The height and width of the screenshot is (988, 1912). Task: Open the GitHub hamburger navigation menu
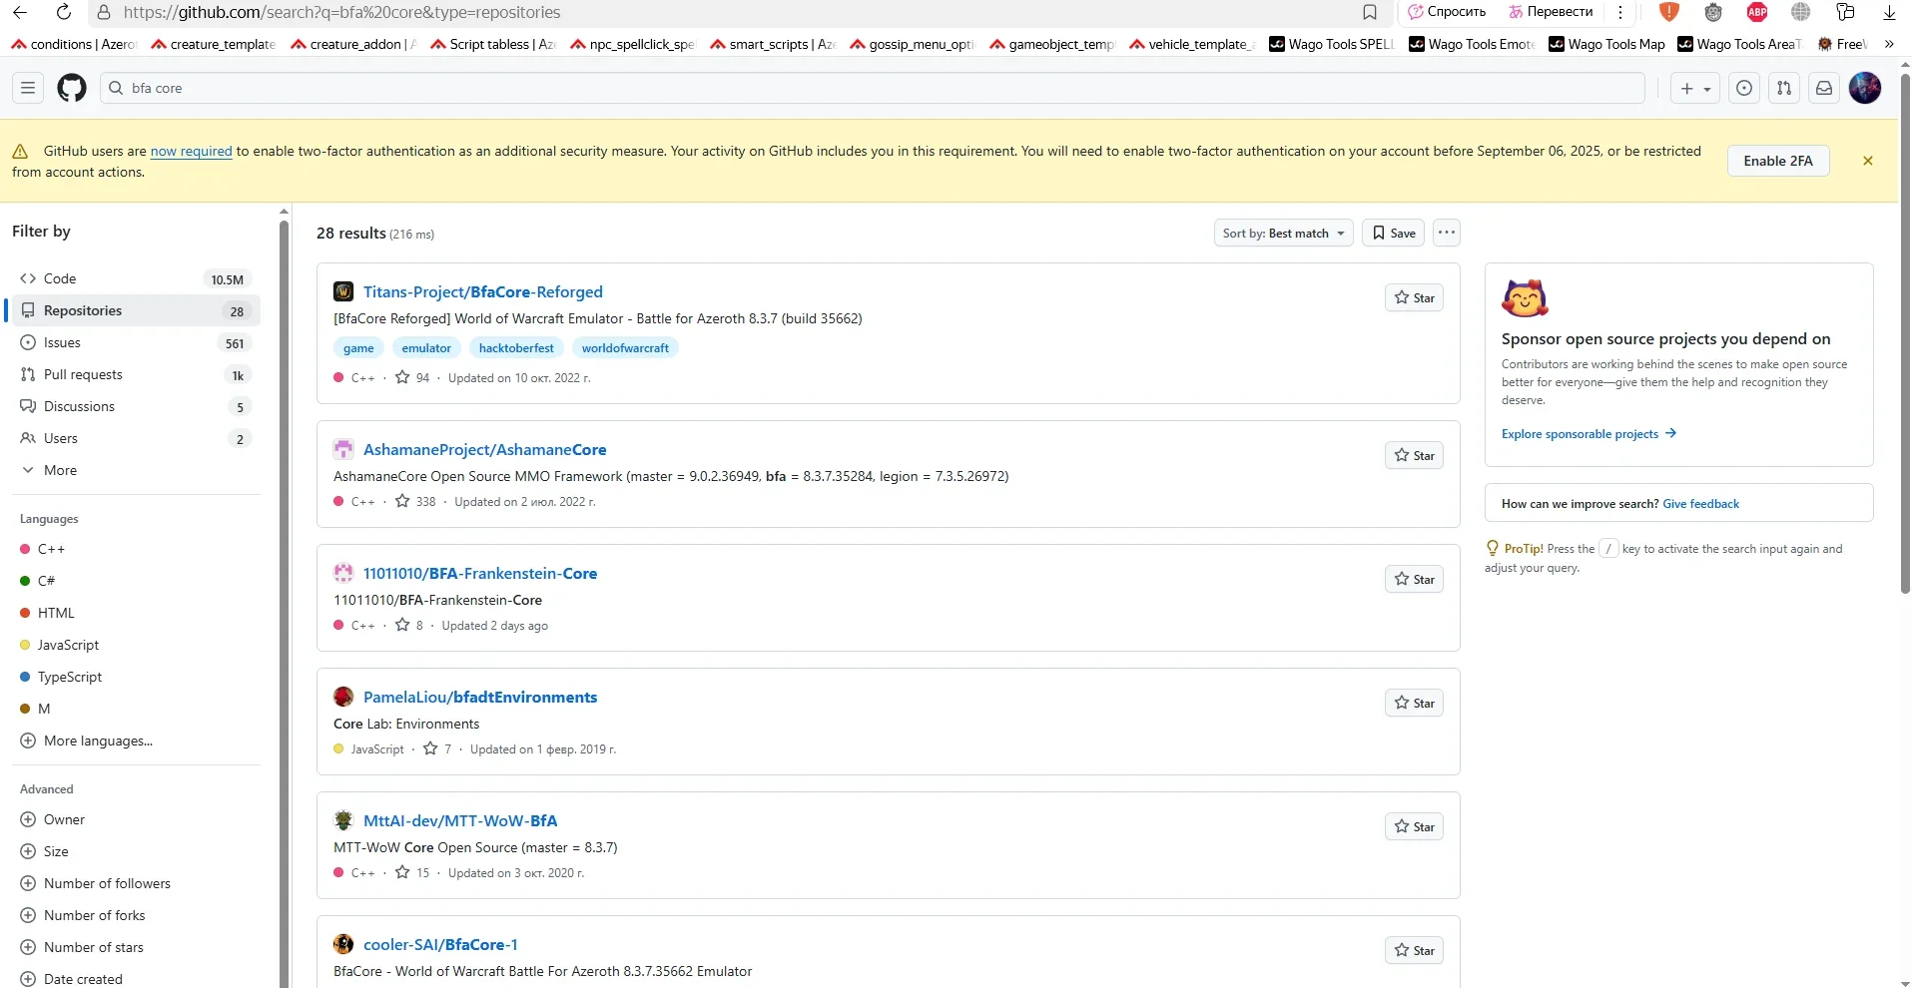click(28, 88)
